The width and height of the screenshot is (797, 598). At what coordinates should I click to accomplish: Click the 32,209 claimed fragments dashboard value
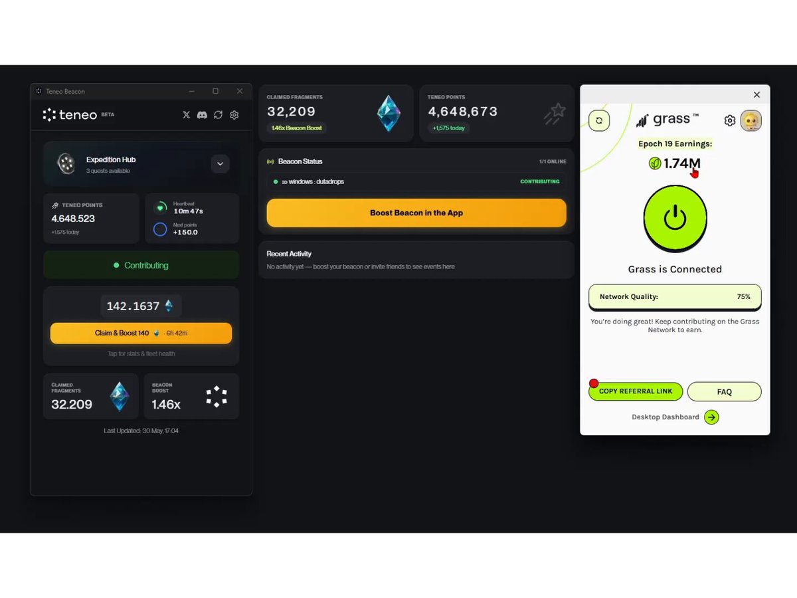click(291, 112)
